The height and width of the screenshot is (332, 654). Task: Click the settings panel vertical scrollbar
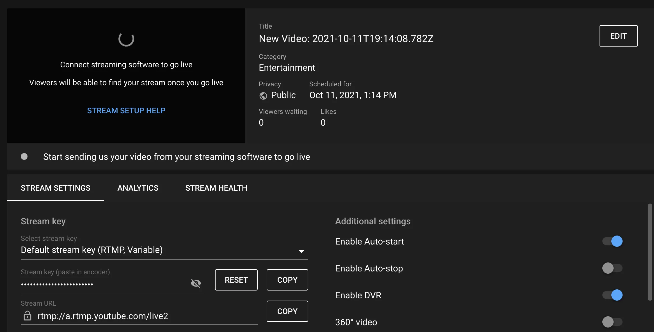click(x=650, y=252)
